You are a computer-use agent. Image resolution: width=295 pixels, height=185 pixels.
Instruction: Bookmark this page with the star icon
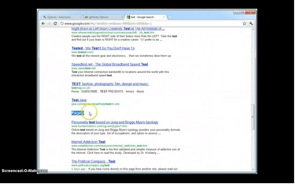click(244, 23)
